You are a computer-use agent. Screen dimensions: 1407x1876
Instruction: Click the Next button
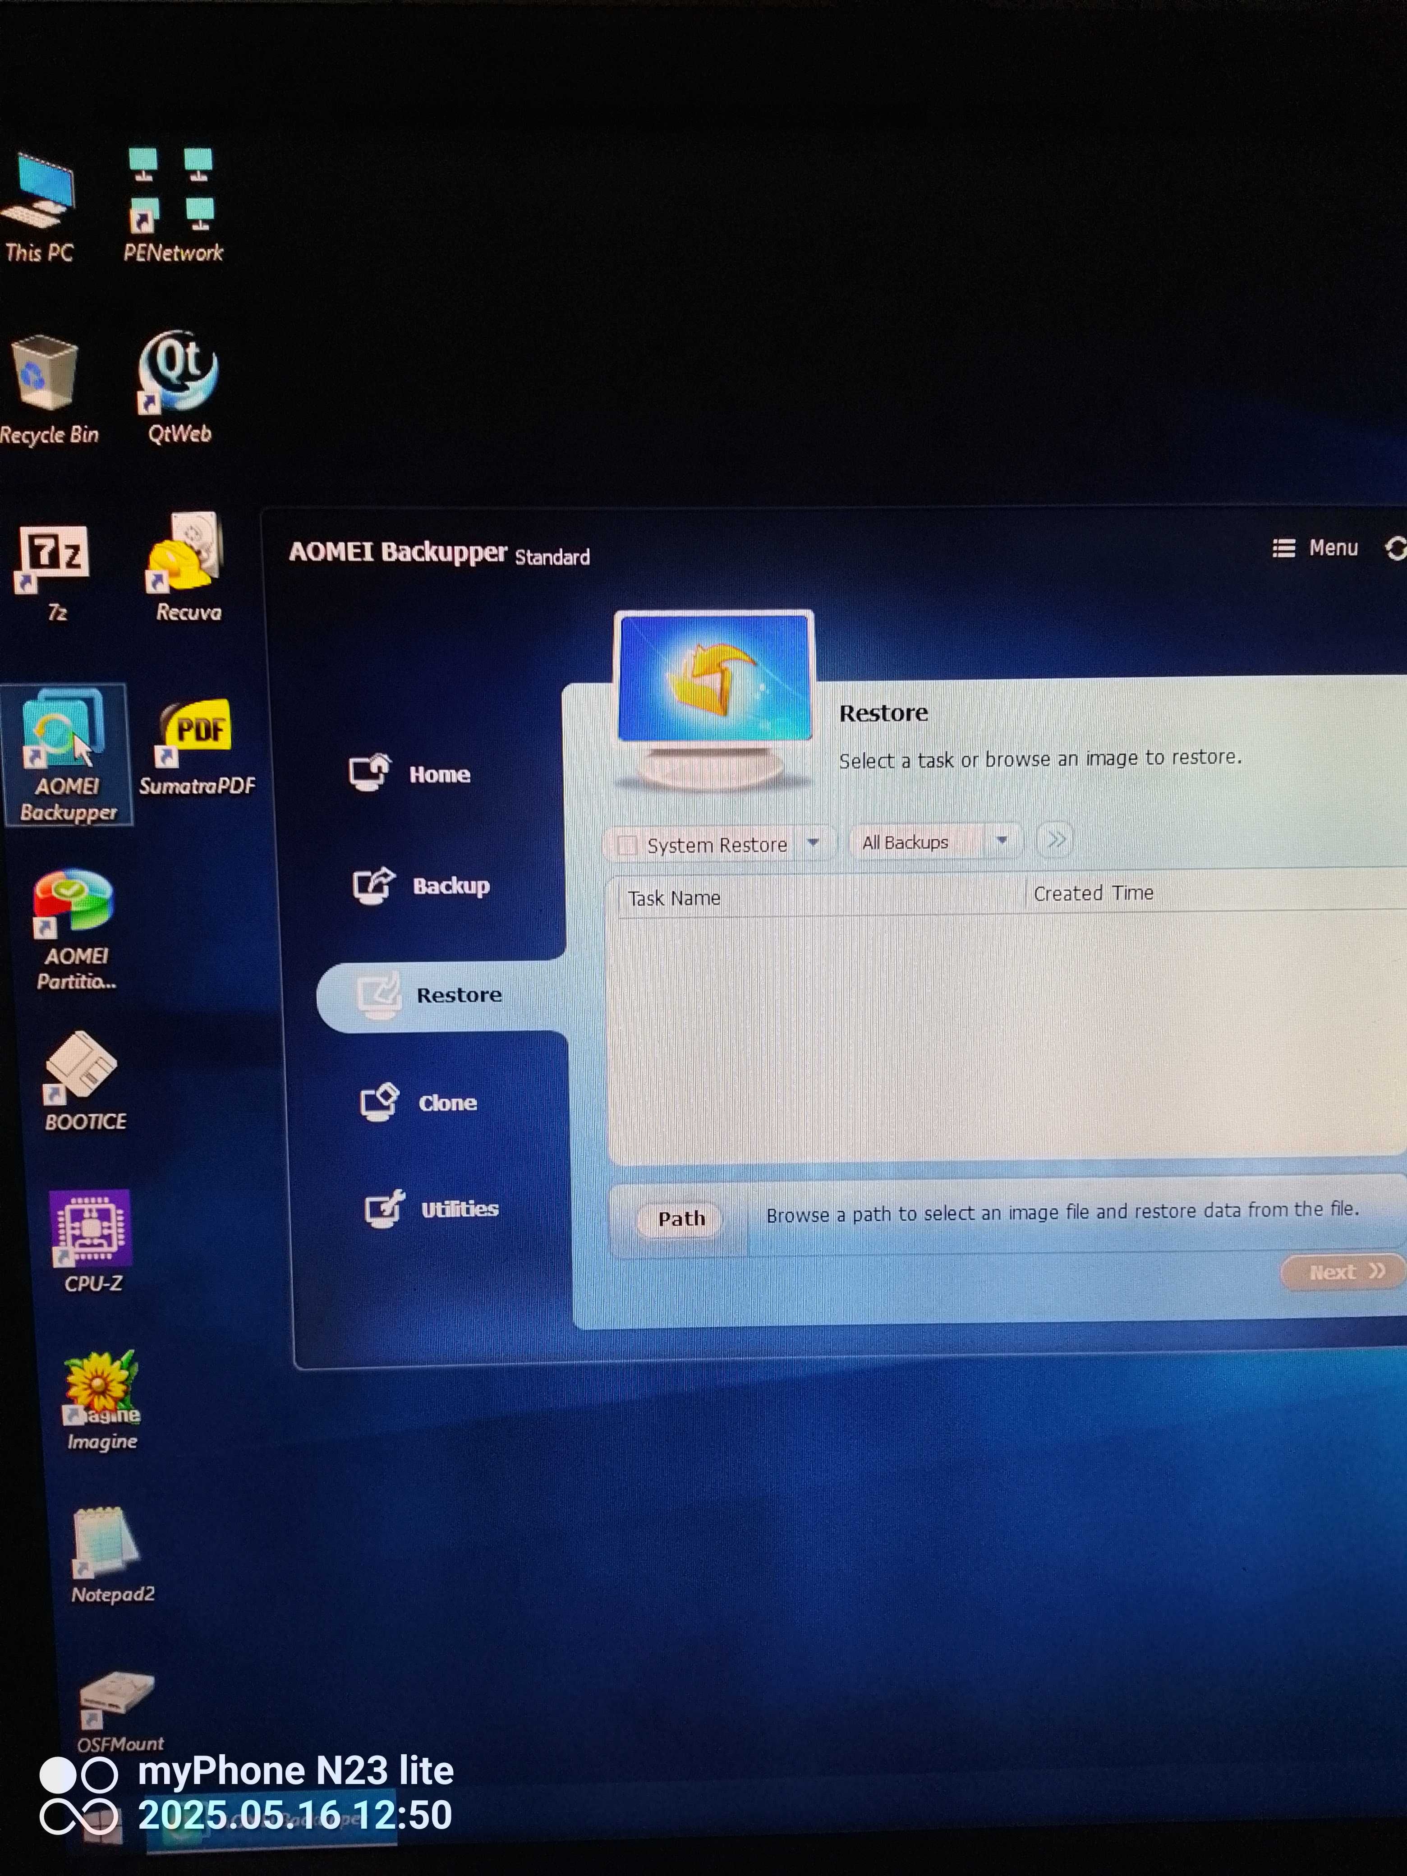click(x=1343, y=1271)
